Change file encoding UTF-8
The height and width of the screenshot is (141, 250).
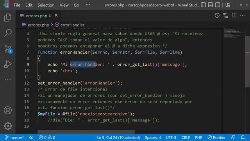pos(171,137)
